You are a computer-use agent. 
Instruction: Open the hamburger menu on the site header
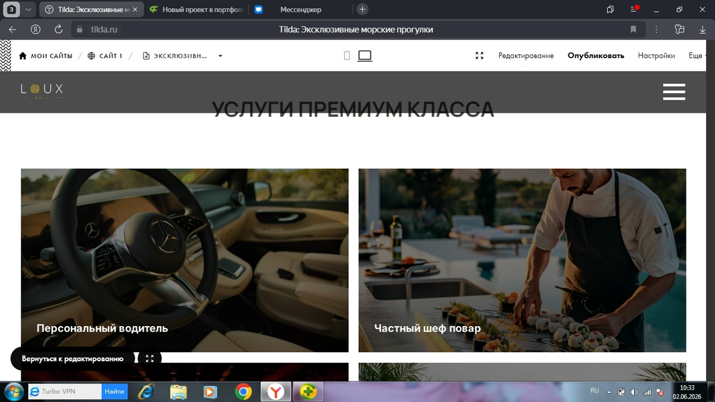pos(674,92)
